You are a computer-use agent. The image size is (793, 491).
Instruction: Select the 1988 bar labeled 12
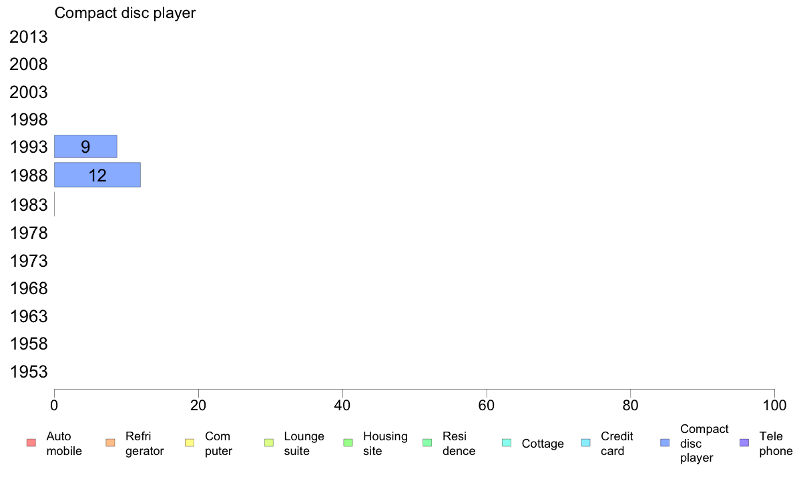click(x=97, y=175)
